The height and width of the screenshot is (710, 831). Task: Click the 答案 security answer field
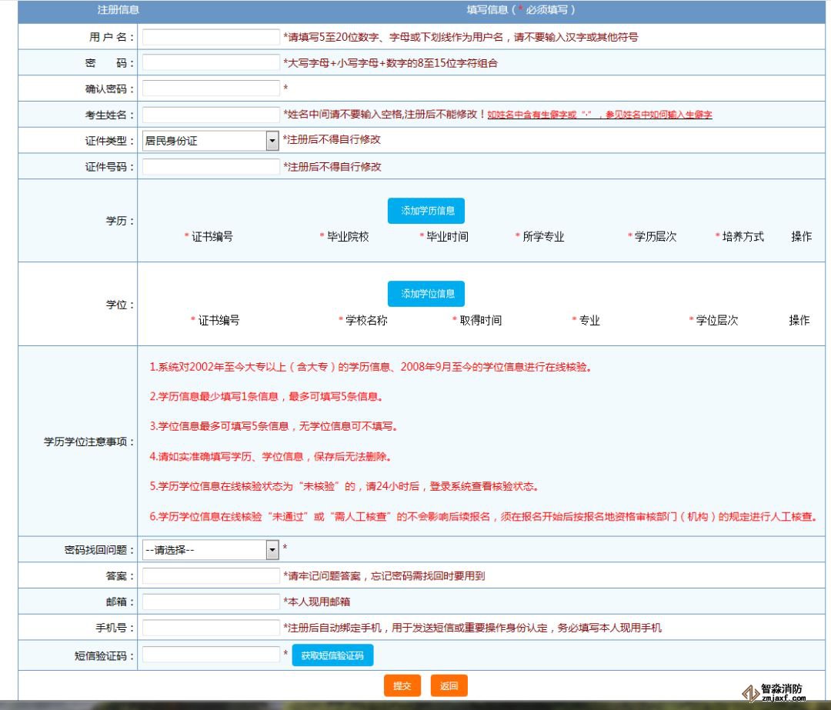click(x=211, y=576)
